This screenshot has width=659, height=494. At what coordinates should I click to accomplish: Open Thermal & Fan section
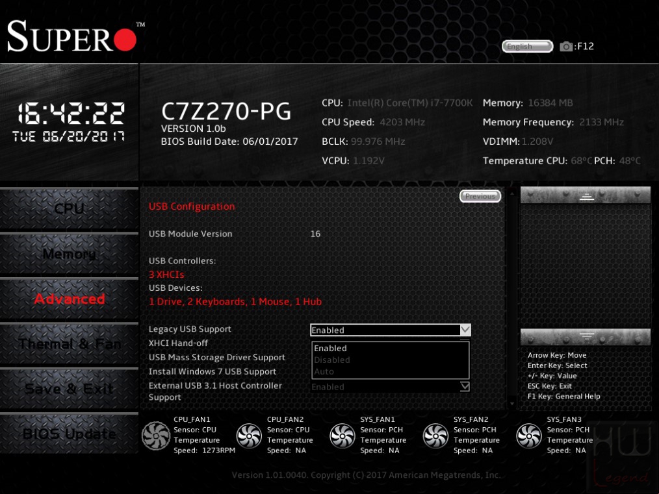click(x=70, y=344)
